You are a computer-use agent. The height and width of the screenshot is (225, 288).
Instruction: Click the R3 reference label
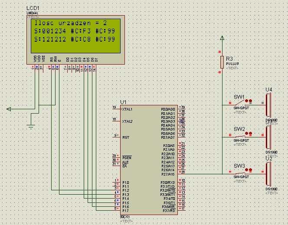(229, 59)
